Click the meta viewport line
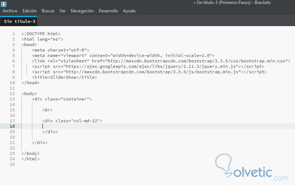 tap(123, 55)
